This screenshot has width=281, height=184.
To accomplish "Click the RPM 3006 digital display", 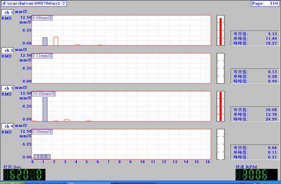I will [257, 174].
